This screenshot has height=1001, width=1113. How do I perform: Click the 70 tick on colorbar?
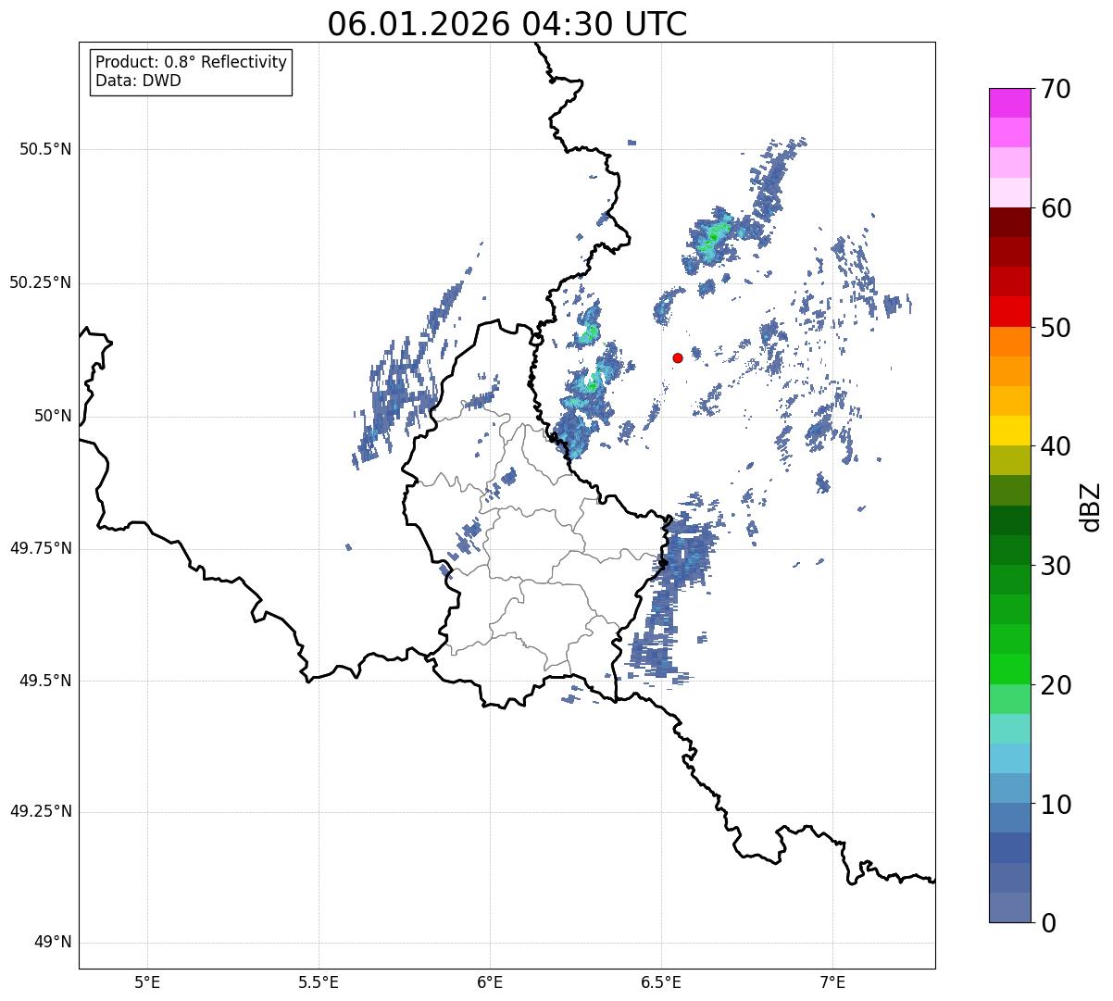click(1056, 89)
